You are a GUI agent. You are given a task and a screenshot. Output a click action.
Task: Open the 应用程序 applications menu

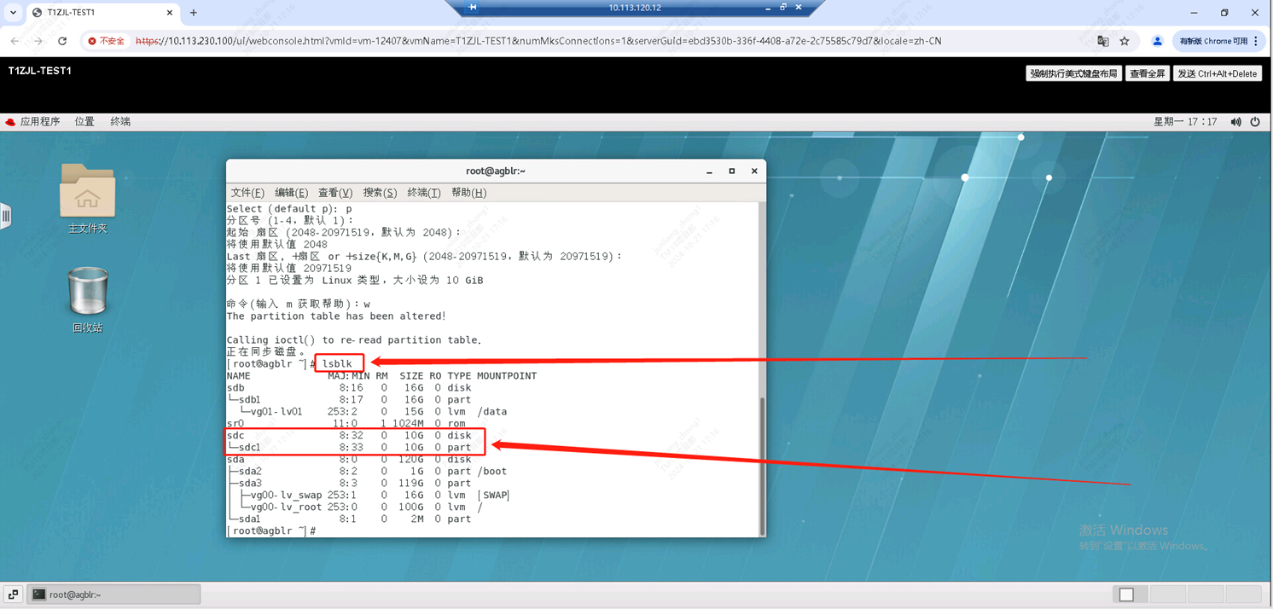point(33,122)
